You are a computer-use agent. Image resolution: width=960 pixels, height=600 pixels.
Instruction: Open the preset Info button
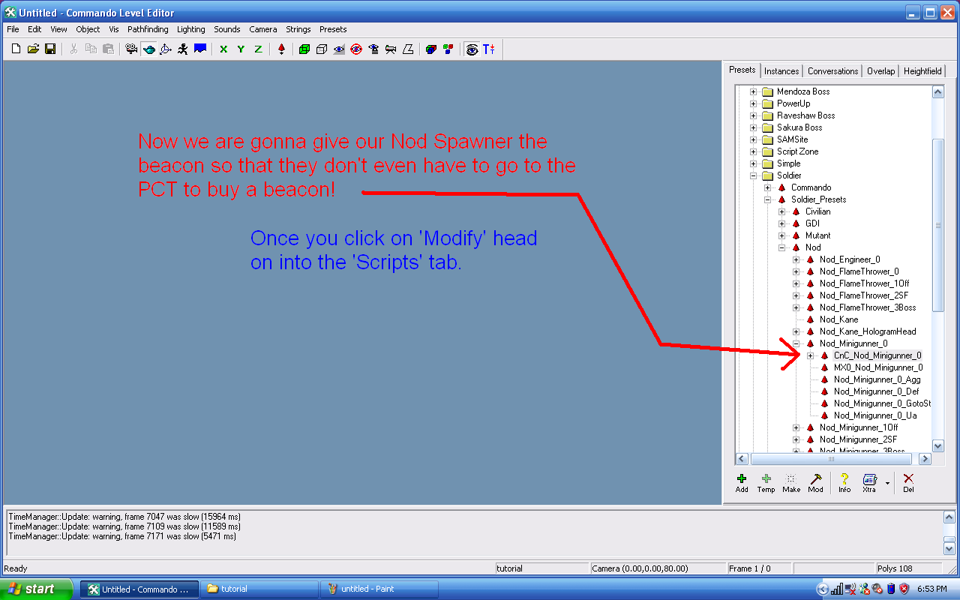[x=844, y=482]
